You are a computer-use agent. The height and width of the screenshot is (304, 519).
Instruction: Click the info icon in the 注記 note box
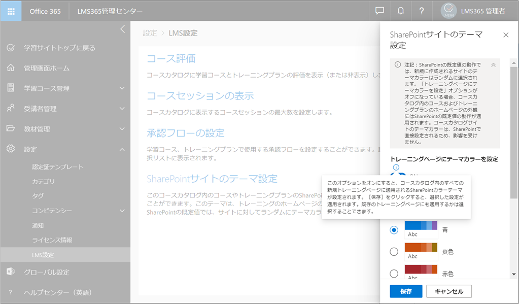[x=398, y=64]
